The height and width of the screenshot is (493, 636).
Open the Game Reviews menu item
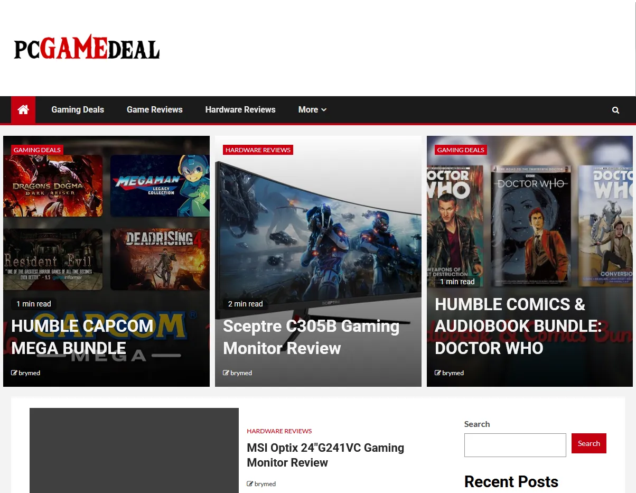(x=155, y=110)
